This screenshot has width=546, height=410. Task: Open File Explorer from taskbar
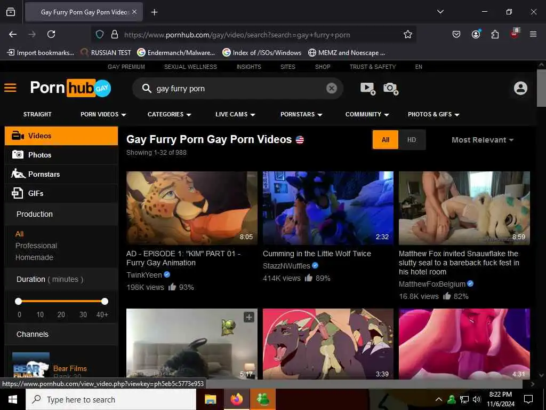tap(210, 399)
